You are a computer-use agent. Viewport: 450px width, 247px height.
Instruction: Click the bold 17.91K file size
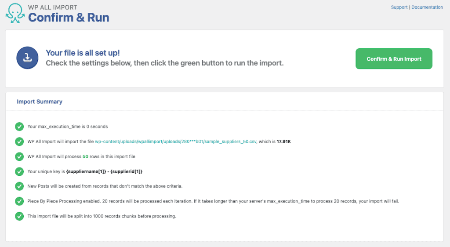pyautogui.click(x=285, y=142)
